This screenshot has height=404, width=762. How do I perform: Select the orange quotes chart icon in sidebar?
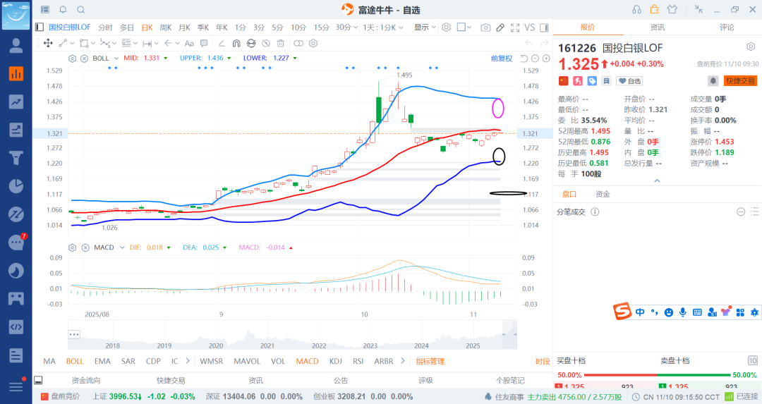(16, 74)
